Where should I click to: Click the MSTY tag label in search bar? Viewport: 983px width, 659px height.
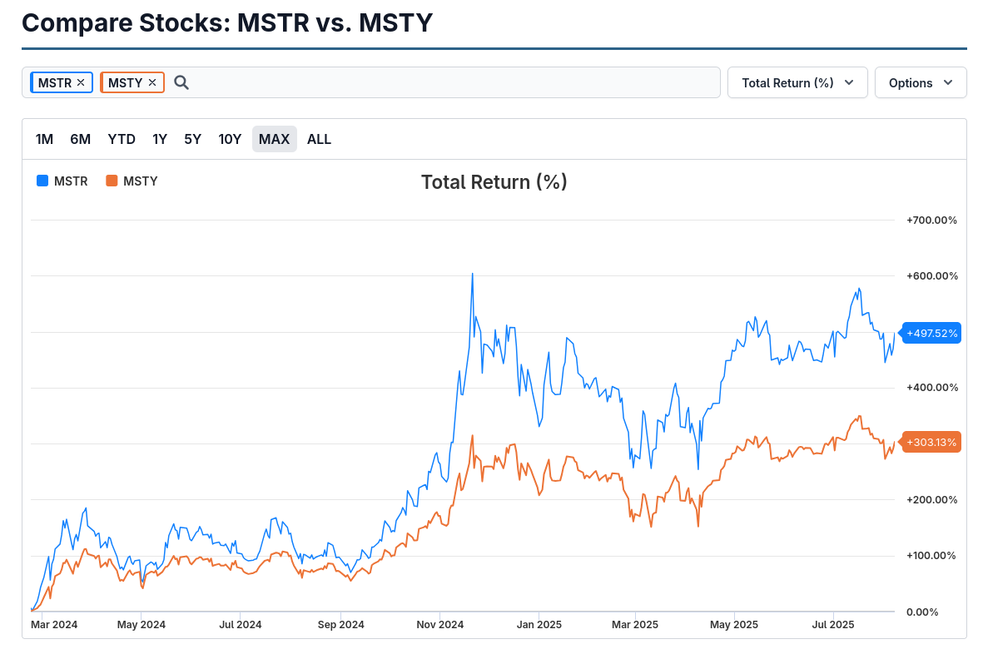126,82
